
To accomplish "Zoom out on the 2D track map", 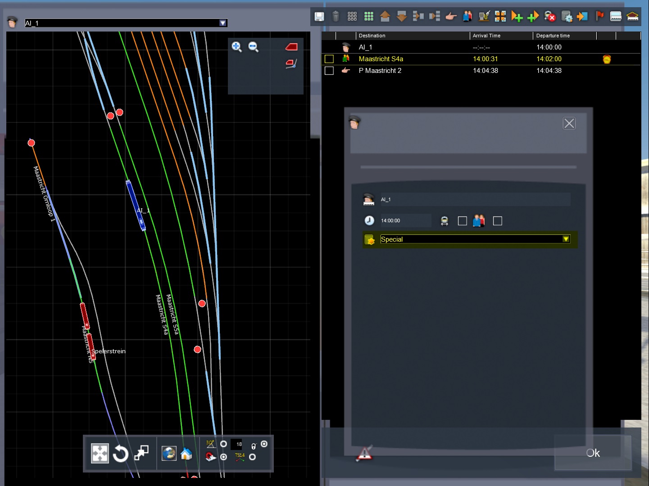I will [254, 46].
